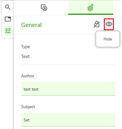Click the green underline of the active gear tab

click(91, 14)
